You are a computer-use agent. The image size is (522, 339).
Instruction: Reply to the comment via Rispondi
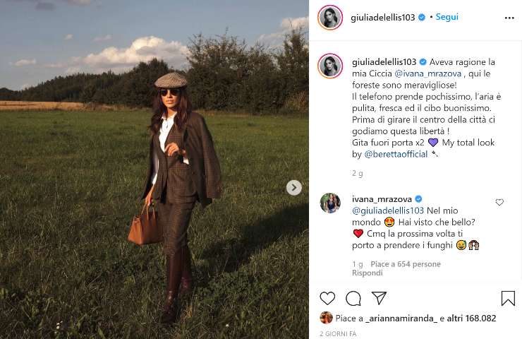coord(368,273)
